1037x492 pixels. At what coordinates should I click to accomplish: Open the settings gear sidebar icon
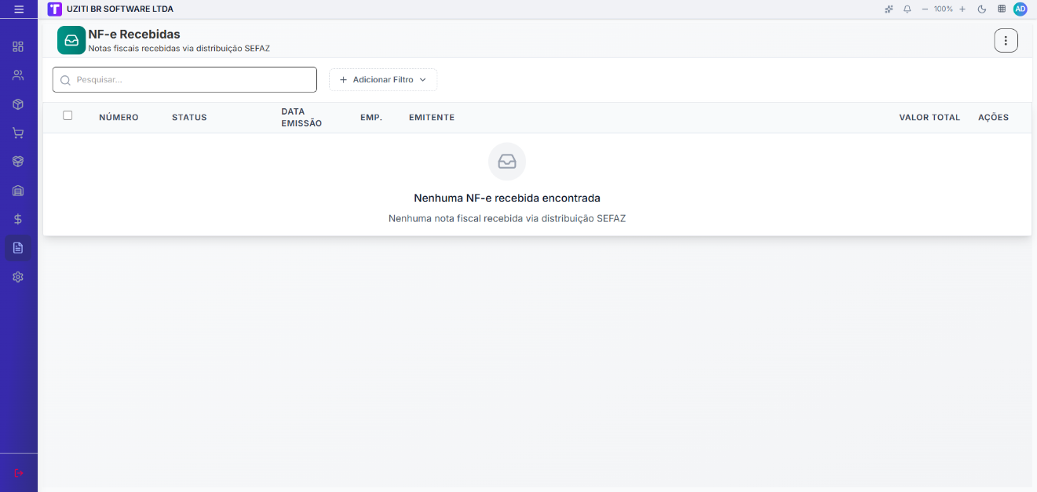18,277
